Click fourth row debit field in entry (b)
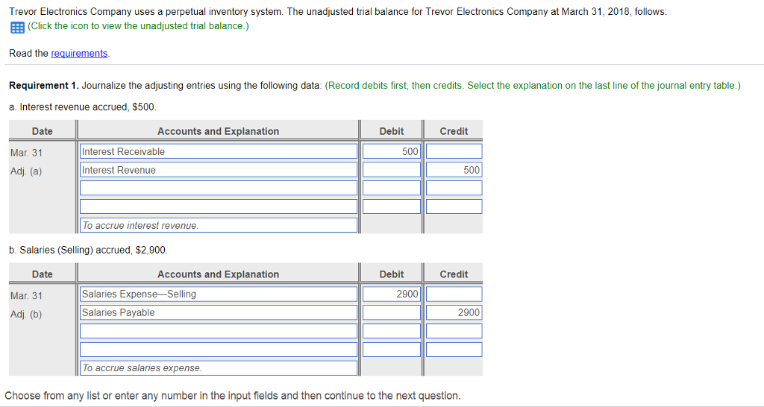 click(x=391, y=350)
